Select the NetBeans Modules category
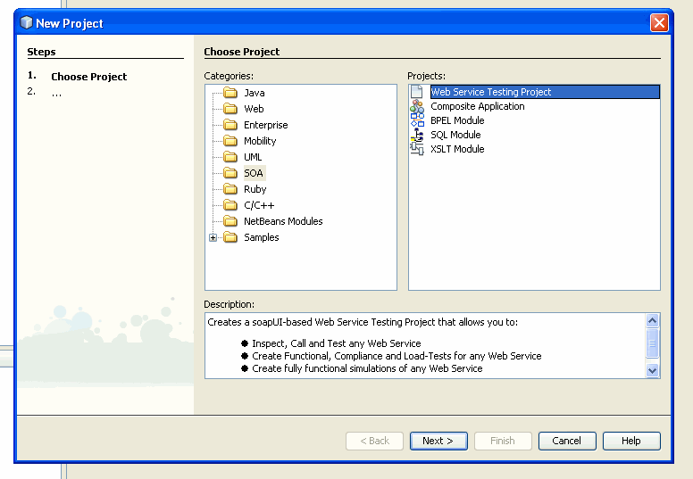Image resolution: width=693 pixels, height=479 pixels. [x=283, y=221]
